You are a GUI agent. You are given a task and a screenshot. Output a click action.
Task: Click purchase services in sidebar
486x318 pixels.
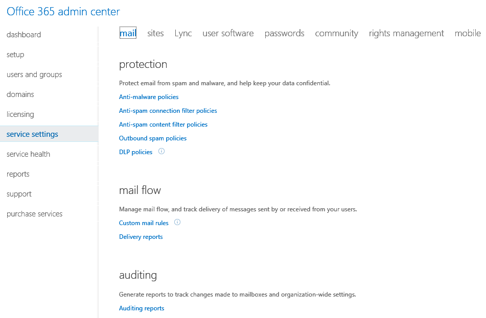34,214
